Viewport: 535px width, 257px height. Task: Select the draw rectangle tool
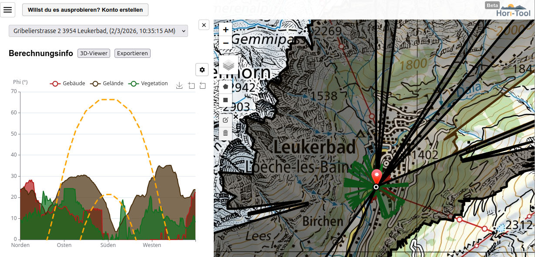coord(225,100)
